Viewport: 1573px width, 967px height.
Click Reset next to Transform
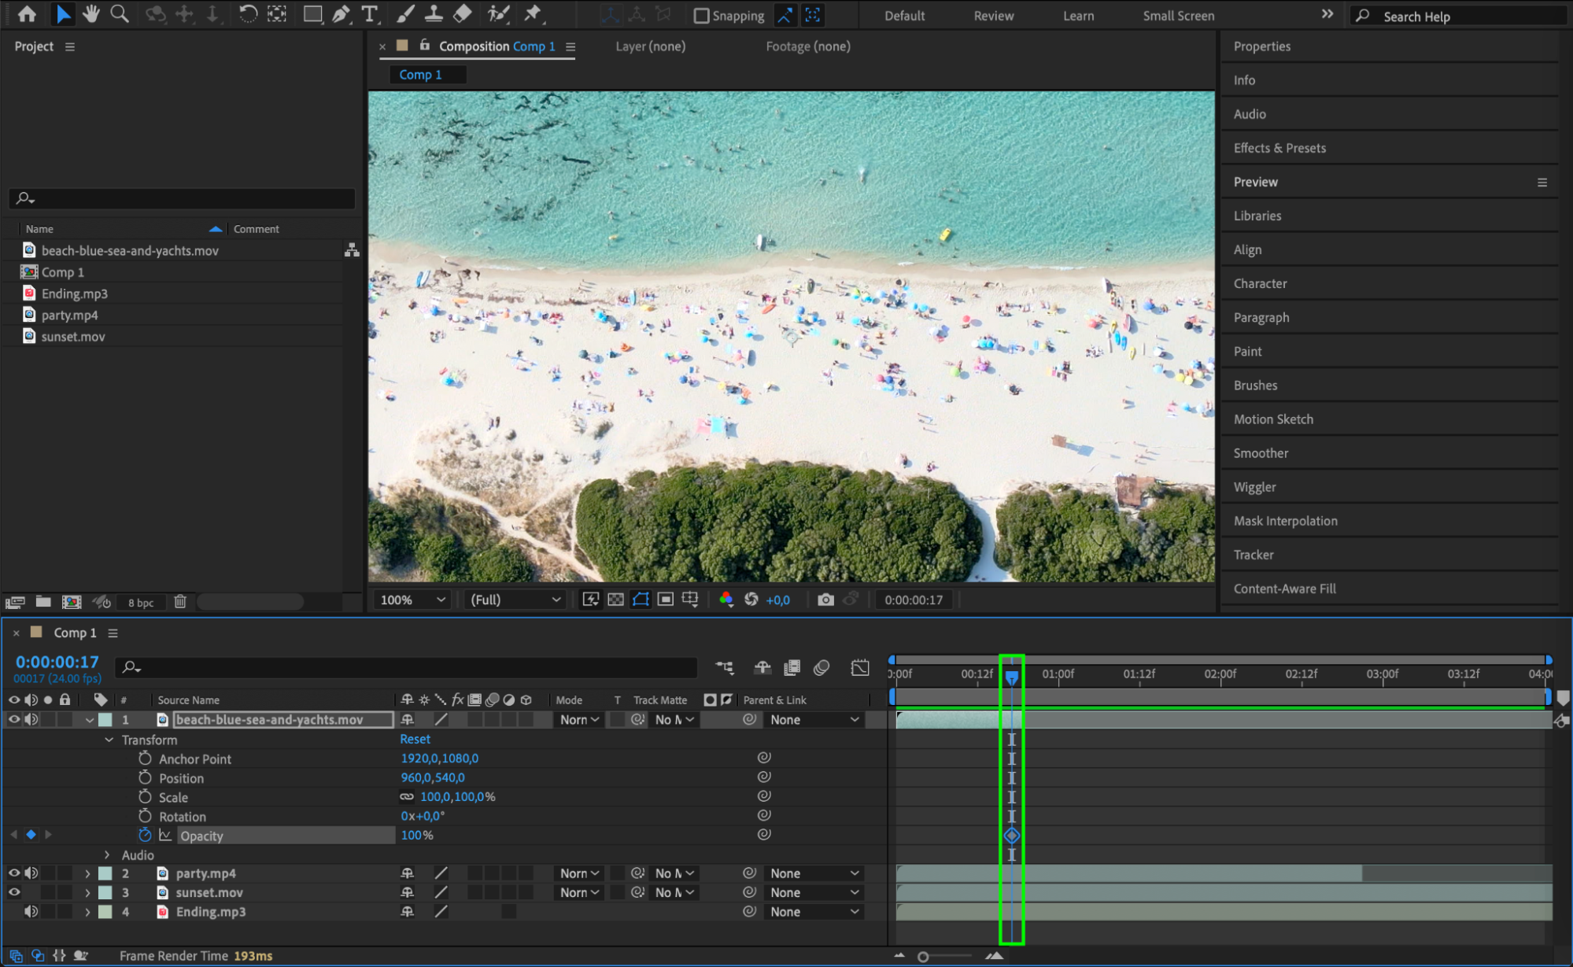(415, 739)
